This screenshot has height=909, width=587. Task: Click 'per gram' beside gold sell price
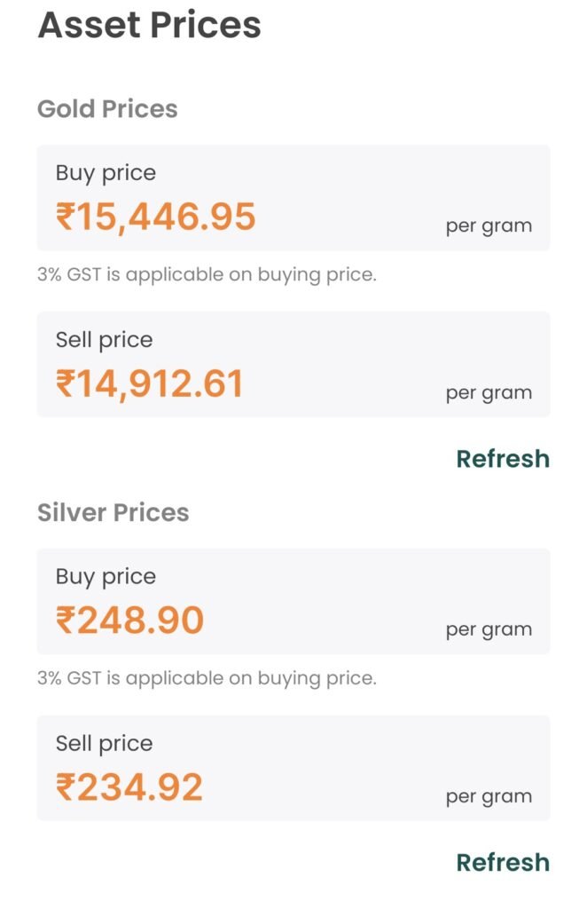[x=489, y=392]
